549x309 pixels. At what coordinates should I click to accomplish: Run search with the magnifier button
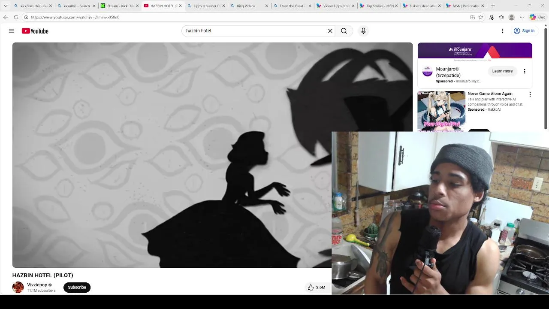[x=344, y=31]
